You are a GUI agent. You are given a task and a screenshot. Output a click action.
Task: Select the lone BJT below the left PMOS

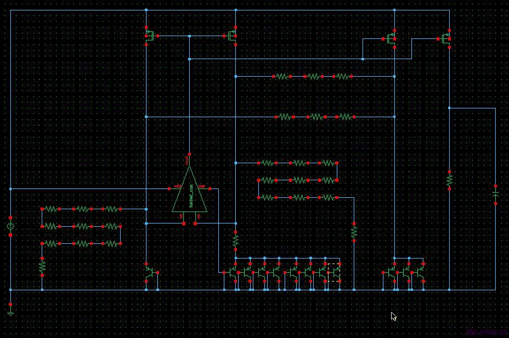point(151,273)
